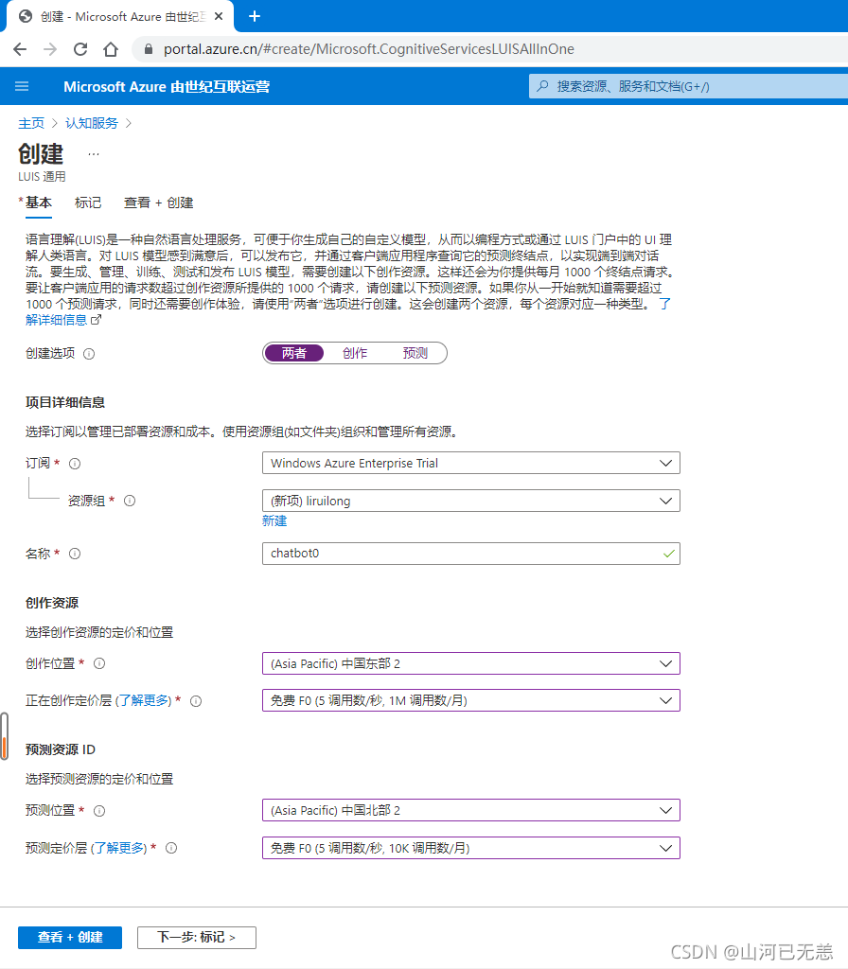
Task: Click the 名称 input field with chatbot0
Action: click(x=471, y=553)
